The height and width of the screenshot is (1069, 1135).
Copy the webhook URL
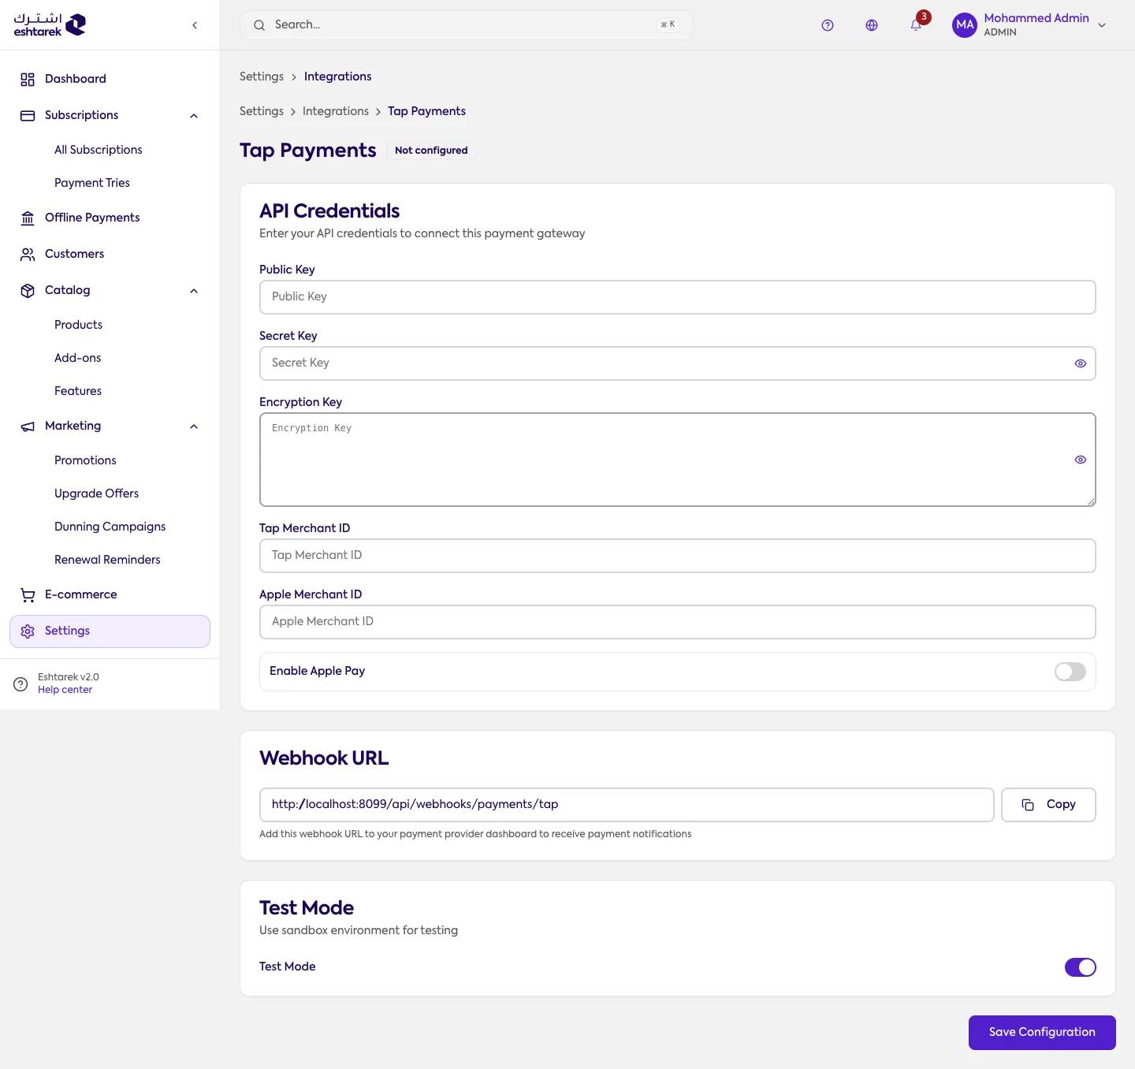point(1048,805)
